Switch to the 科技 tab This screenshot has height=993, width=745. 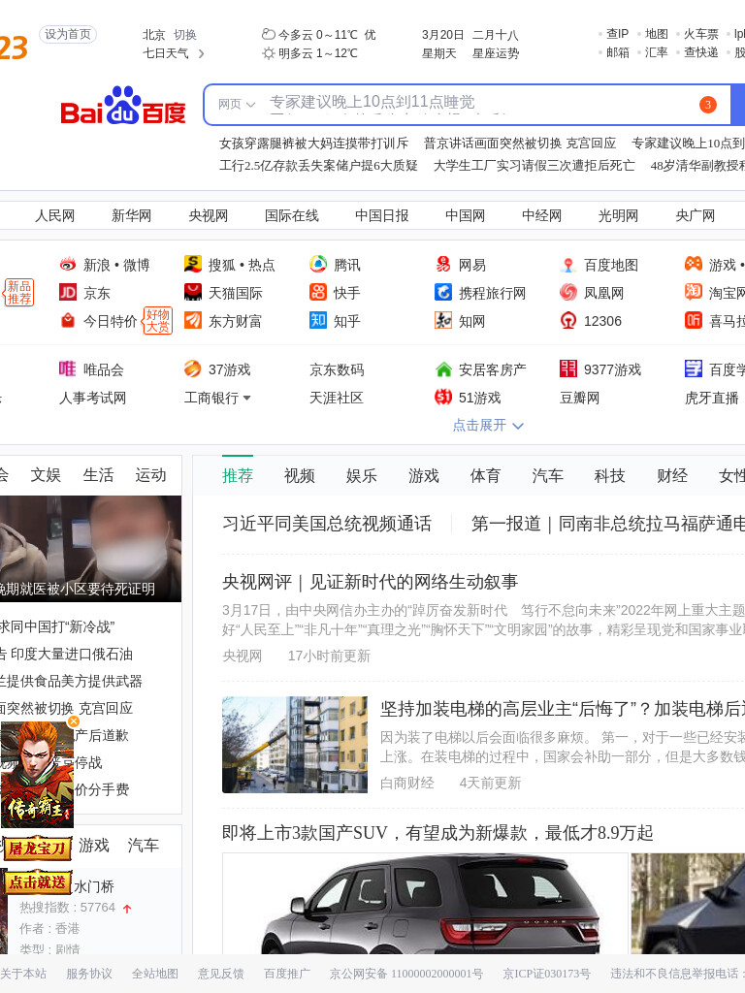[x=610, y=475]
